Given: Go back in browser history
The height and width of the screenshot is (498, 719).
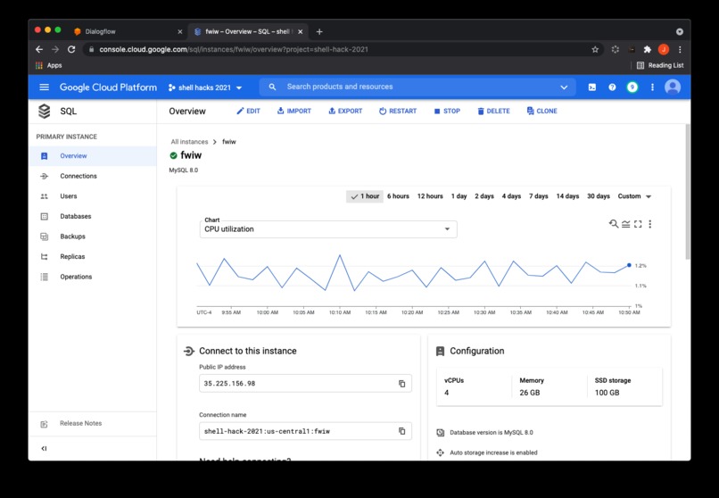Looking at the screenshot, I should [x=39, y=49].
